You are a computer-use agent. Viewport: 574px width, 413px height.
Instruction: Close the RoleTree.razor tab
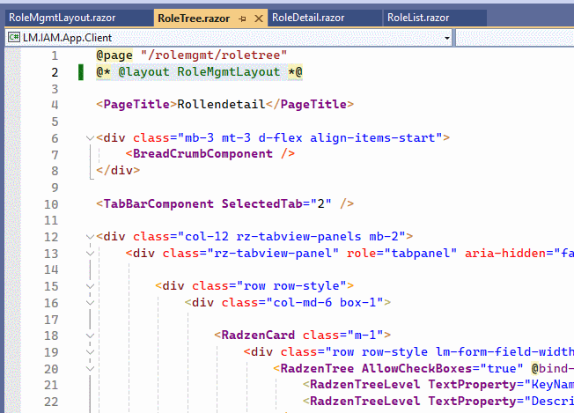coord(259,18)
